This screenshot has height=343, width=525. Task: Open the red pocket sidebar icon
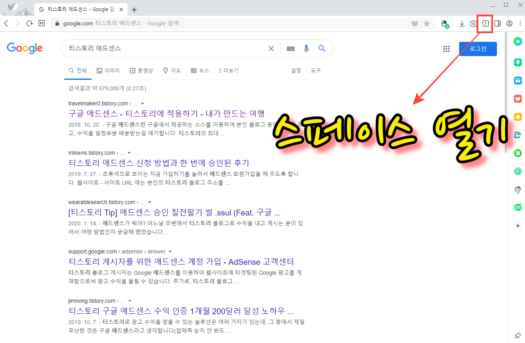pyautogui.click(x=518, y=99)
